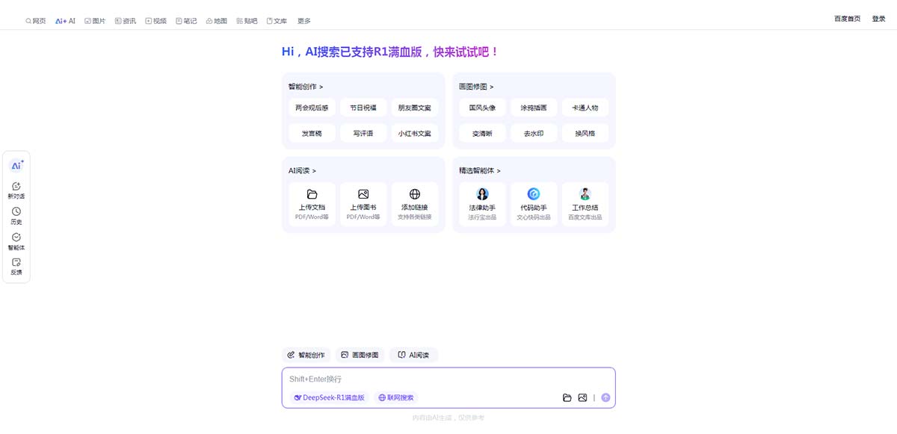Viewport: 897px width, 434px height.
Task: Switch to the 资讯 tab
Action: (x=126, y=21)
